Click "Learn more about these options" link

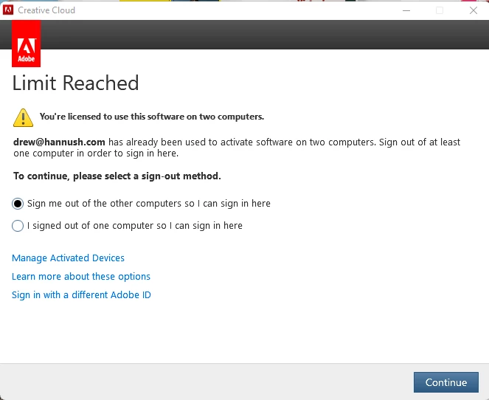pos(81,277)
